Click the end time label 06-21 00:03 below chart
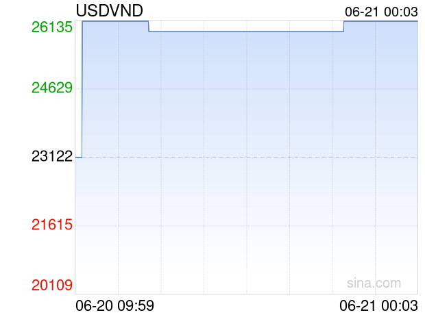This screenshot has height=315, width=425. pyautogui.click(x=378, y=306)
